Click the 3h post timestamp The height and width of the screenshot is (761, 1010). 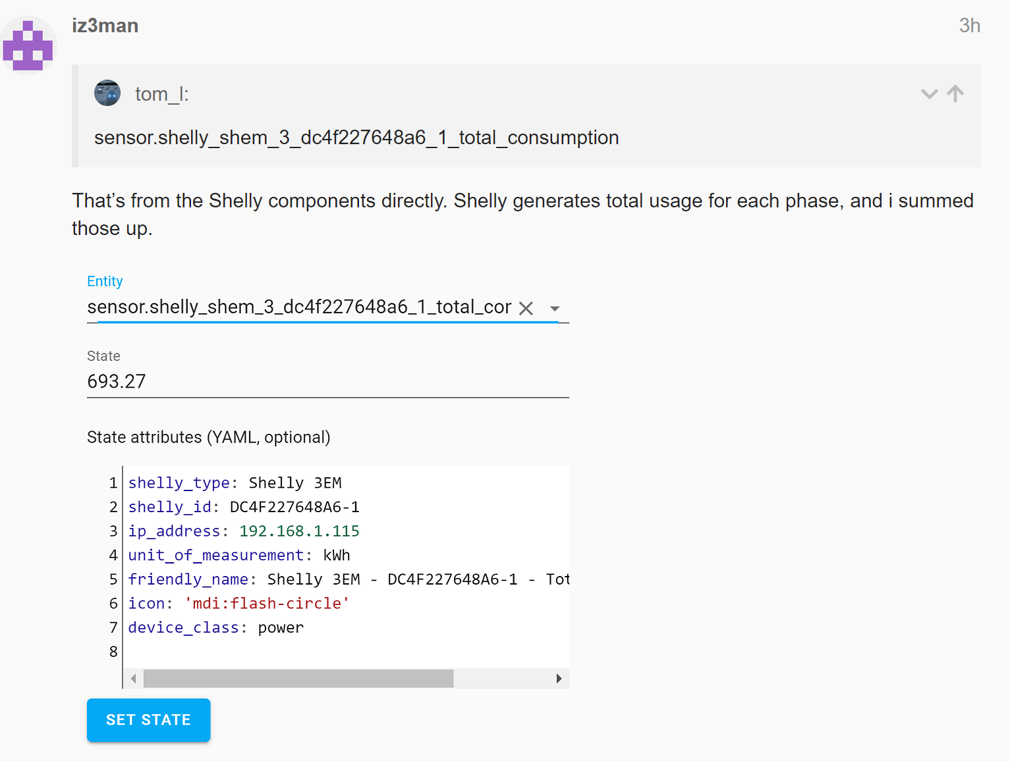(969, 26)
